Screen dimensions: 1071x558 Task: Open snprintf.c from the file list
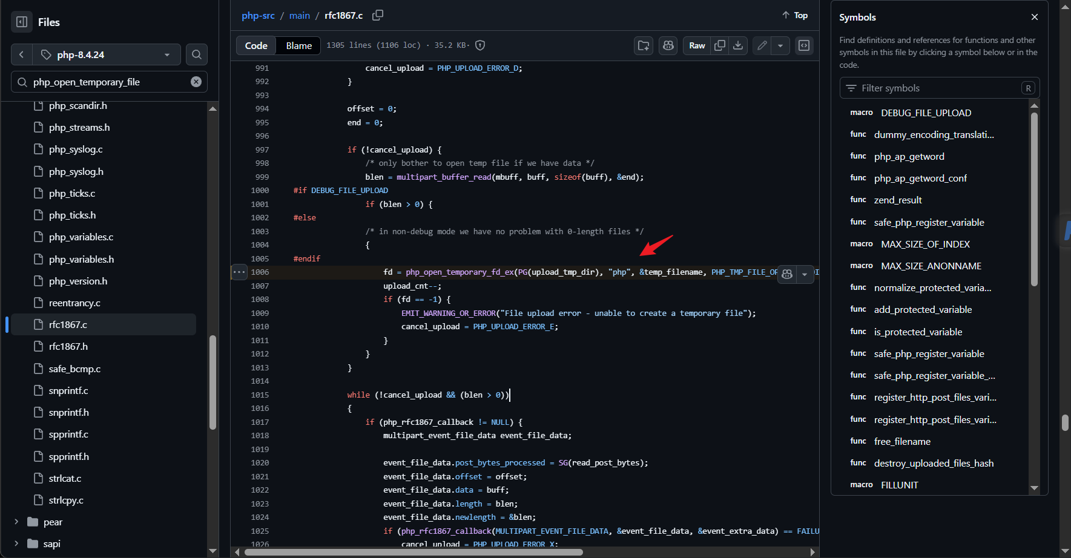coord(68,390)
